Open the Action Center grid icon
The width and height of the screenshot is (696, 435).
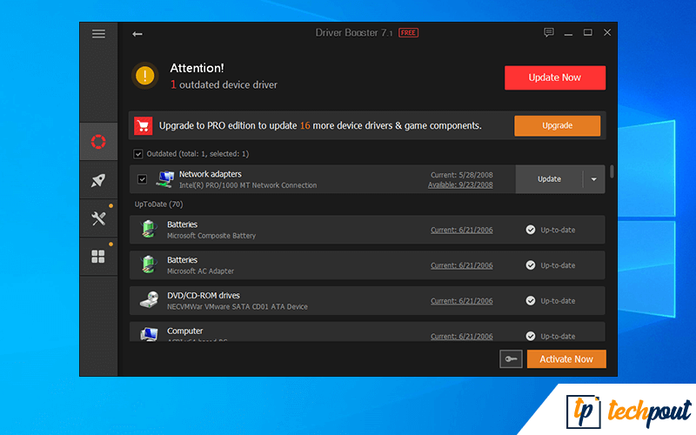click(98, 257)
